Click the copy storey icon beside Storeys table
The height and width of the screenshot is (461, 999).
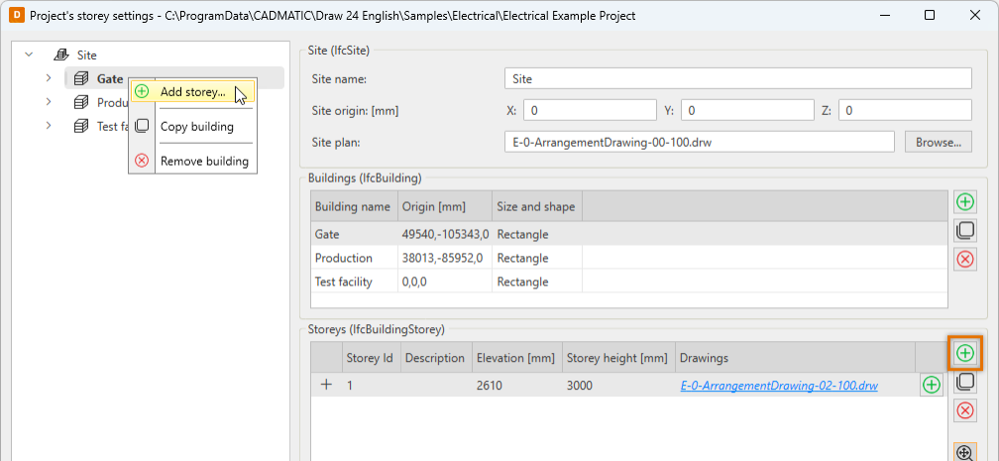point(964,382)
